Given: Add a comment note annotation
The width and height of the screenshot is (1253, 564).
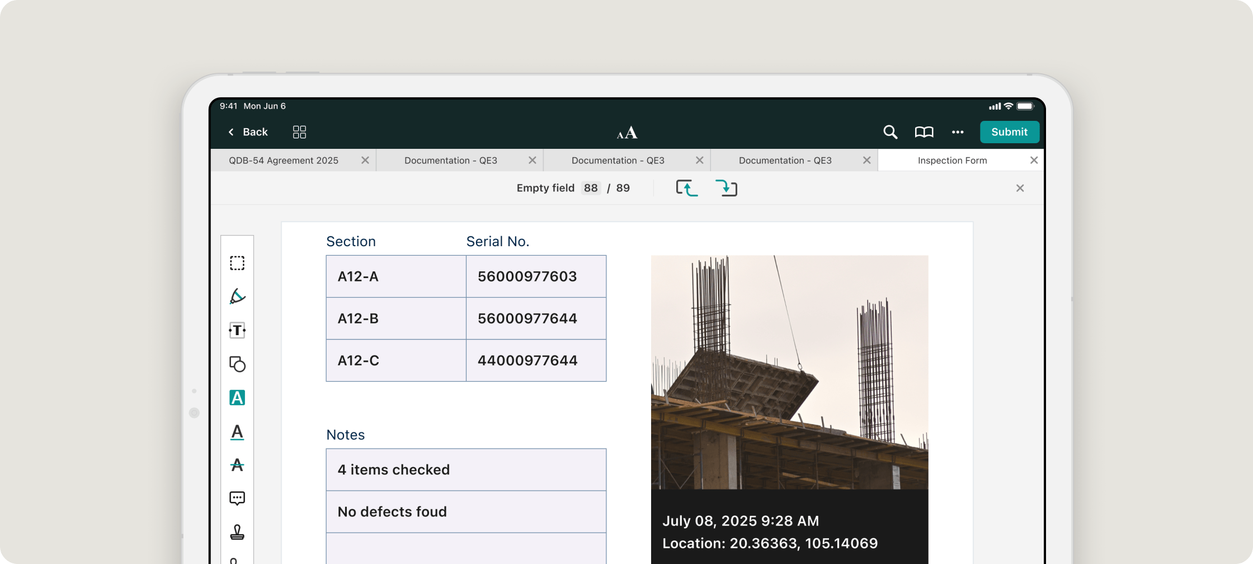Looking at the screenshot, I should point(237,499).
